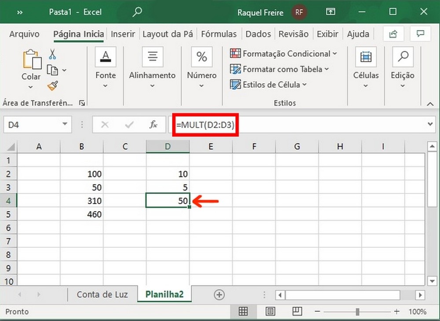Click the share icon on ribbon
The height and width of the screenshot is (321, 440).
coord(393,34)
